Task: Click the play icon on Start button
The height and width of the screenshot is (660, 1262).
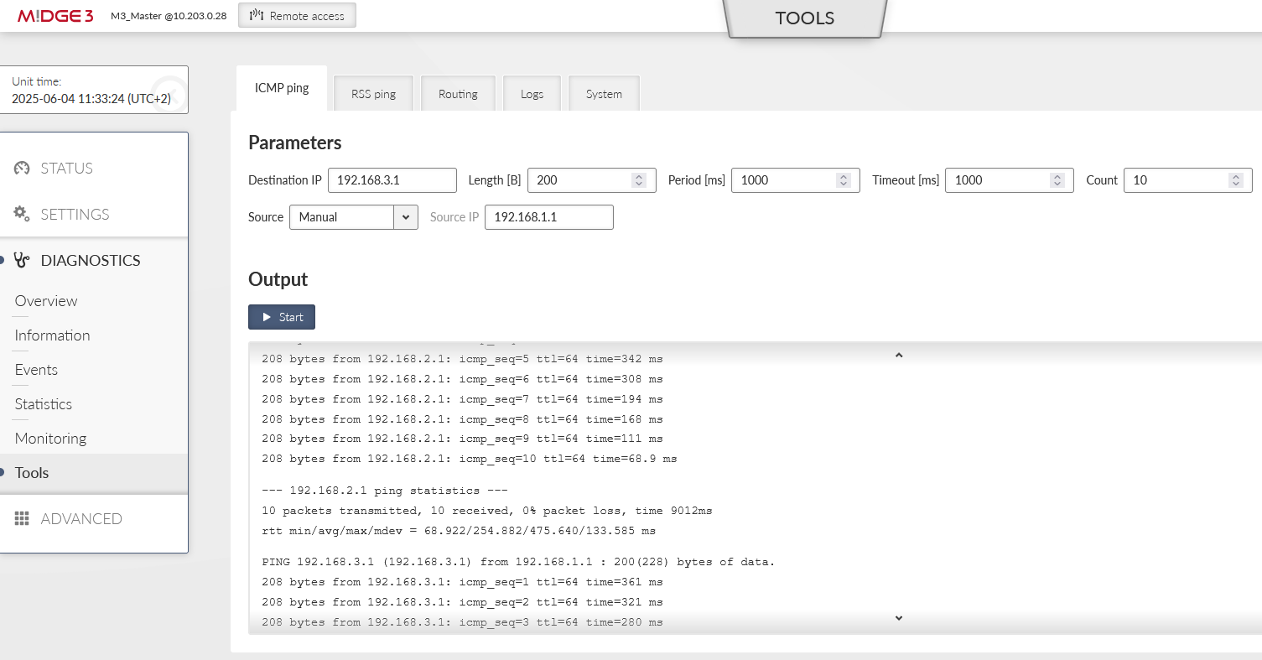Action: [267, 317]
